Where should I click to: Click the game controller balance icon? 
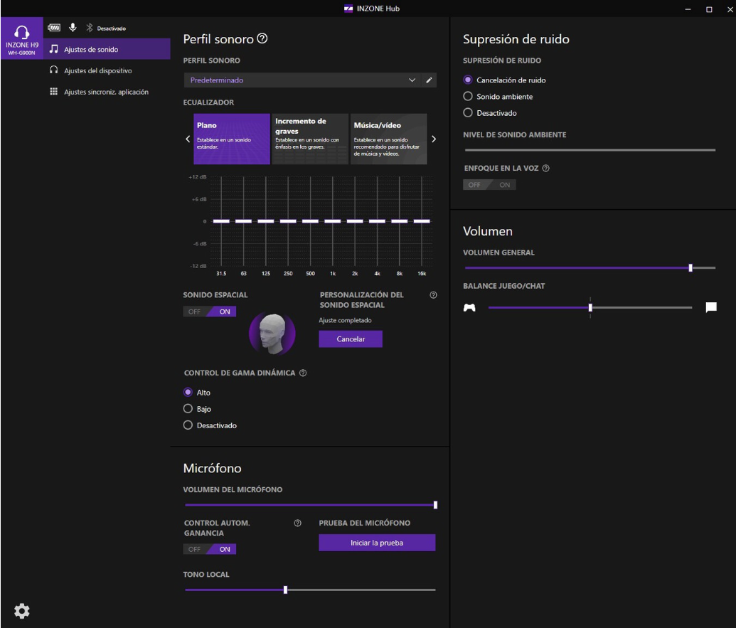(469, 307)
